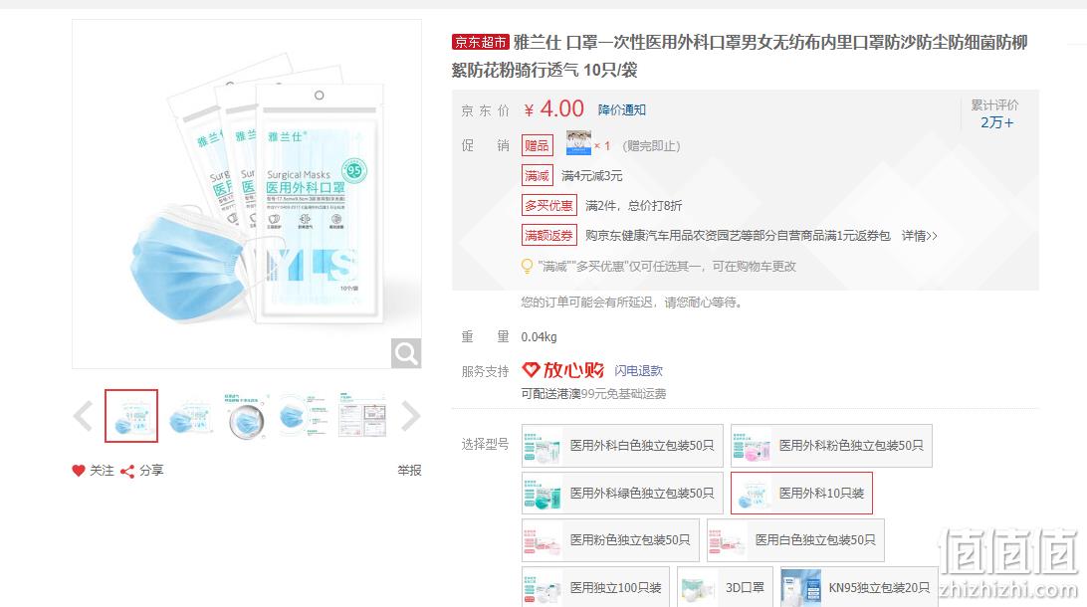Click the light bulb tip icon
1087x607 pixels.
(527, 266)
